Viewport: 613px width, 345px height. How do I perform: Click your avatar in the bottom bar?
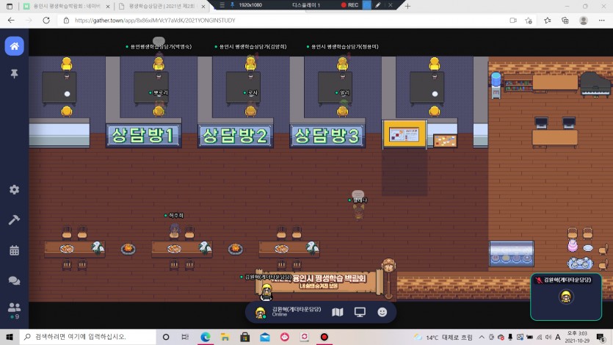coord(260,312)
